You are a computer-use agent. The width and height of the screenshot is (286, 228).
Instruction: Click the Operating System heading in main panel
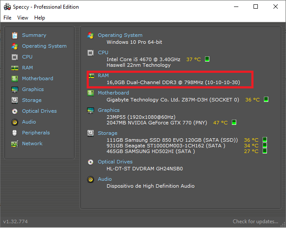120,35
